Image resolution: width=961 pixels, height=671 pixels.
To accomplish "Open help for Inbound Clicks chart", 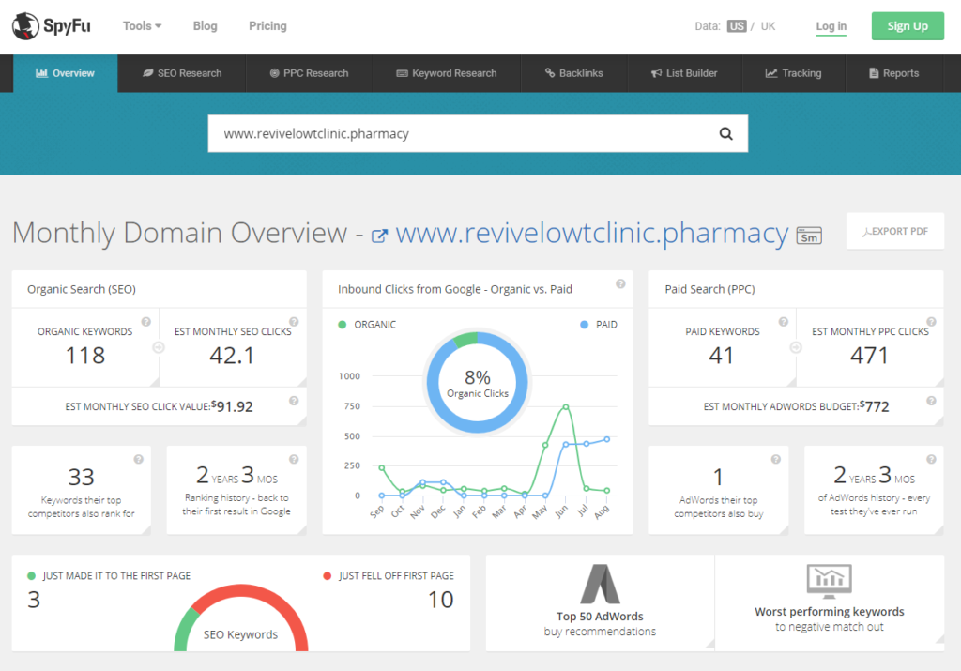I will pyautogui.click(x=620, y=283).
